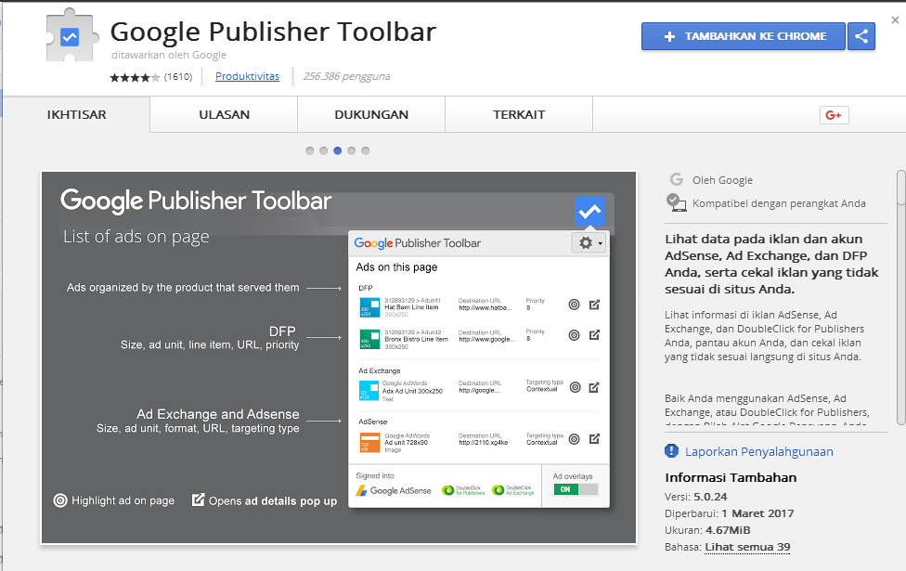Highlight the Bronx Bistro Line Item ad
The width and height of the screenshot is (906, 571).
(x=574, y=335)
